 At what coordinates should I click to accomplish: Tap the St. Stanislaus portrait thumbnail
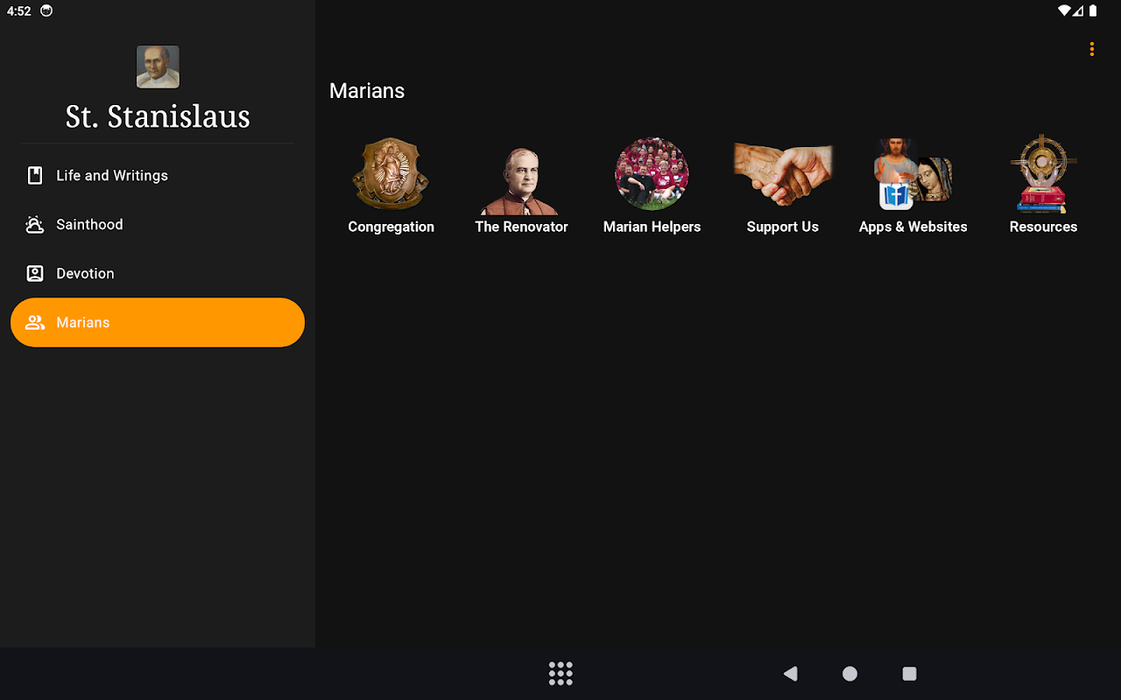click(x=158, y=67)
